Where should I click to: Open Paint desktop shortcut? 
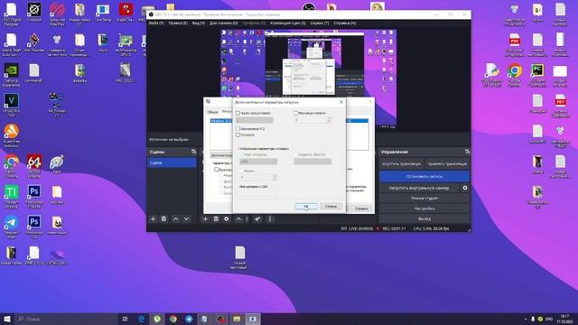point(56,164)
